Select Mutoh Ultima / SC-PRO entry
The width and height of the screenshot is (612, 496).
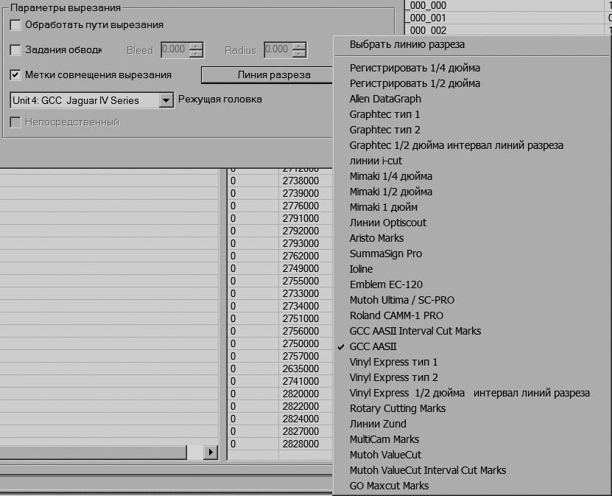coord(401,300)
